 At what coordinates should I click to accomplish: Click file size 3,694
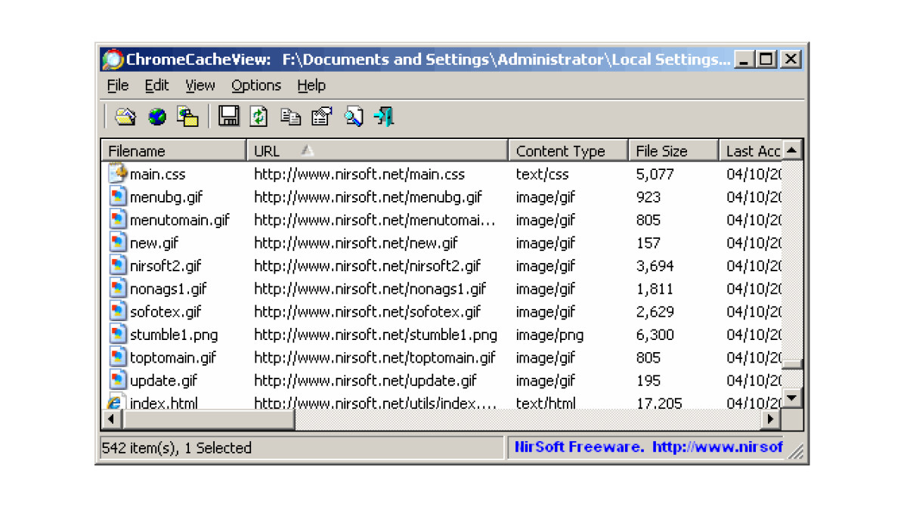point(655,266)
